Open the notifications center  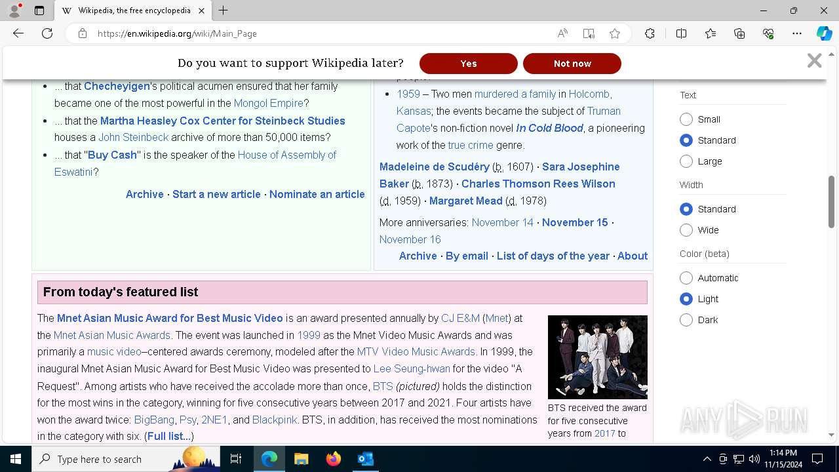click(x=817, y=459)
